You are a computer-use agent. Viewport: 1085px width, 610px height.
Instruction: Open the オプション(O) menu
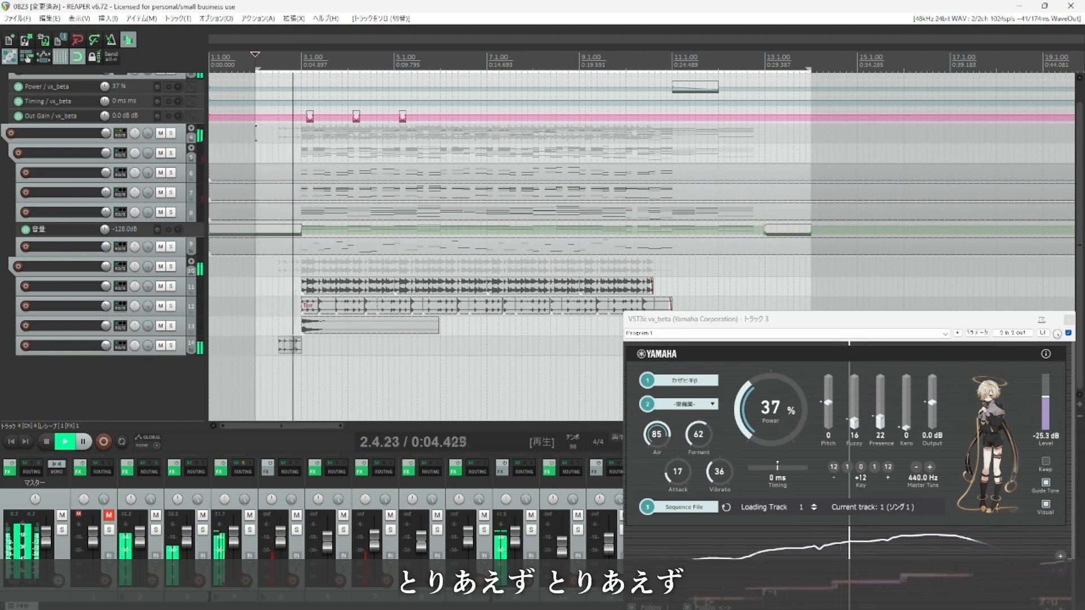216,19
